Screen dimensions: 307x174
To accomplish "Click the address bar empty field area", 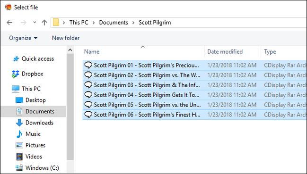I will pos(239,23).
